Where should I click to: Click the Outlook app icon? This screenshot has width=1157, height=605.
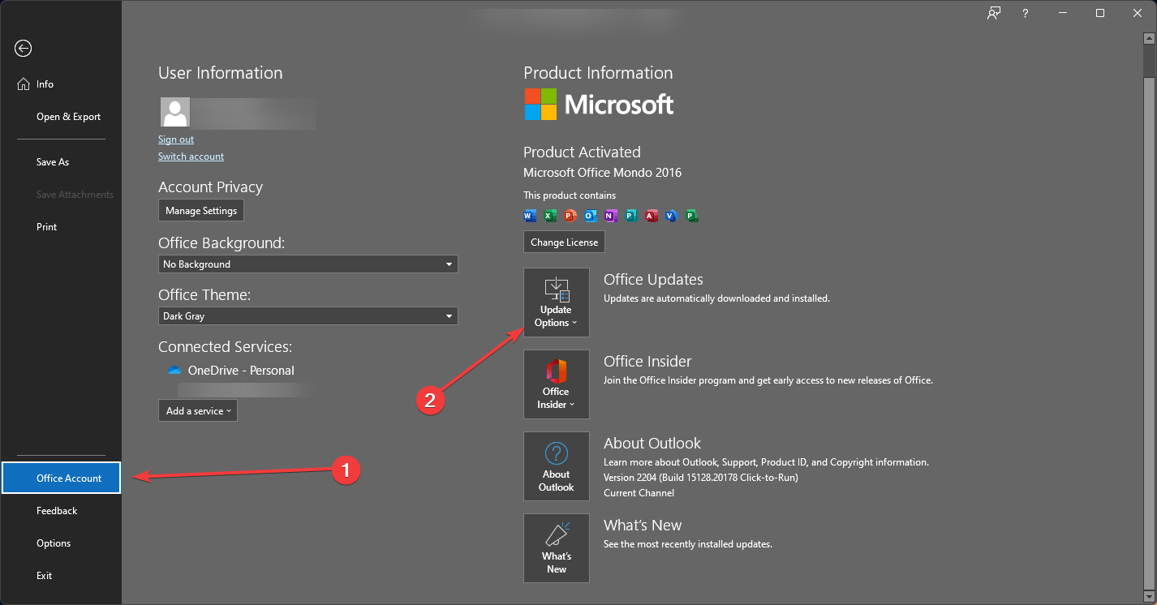(591, 216)
